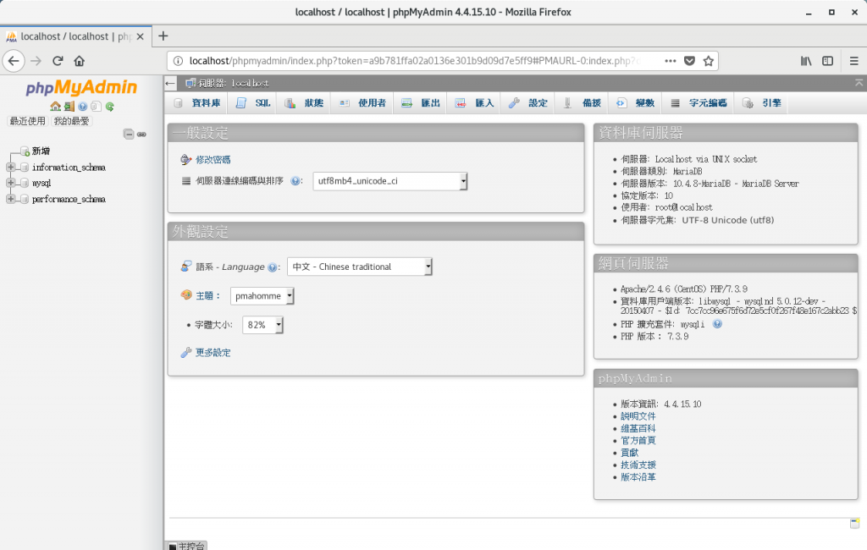This screenshot has height=550, width=867.
Task: Click the 新增 new database icon
Action: click(25, 151)
